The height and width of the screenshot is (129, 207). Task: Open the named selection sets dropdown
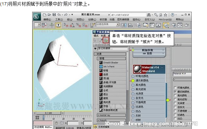[x=118, y=24]
